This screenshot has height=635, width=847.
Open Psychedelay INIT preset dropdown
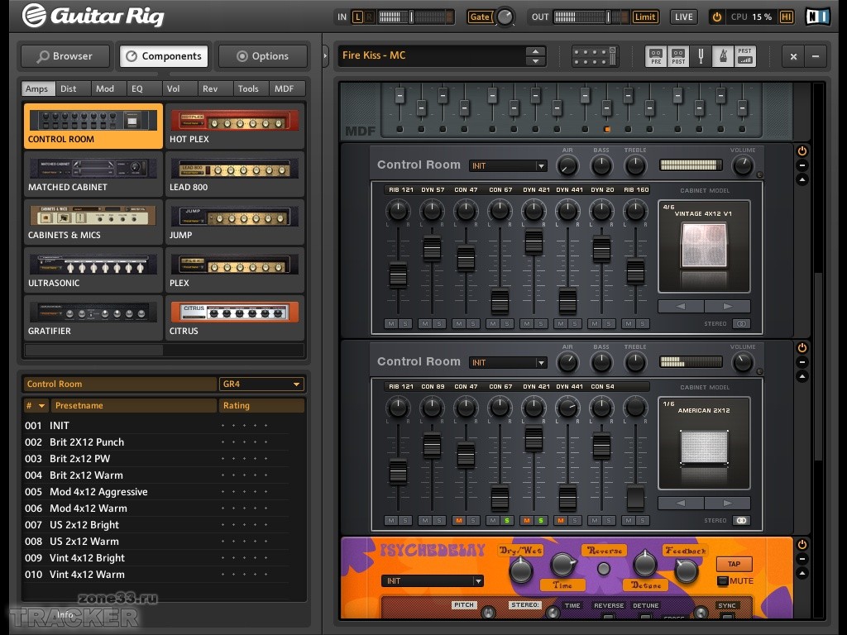coord(432,581)
